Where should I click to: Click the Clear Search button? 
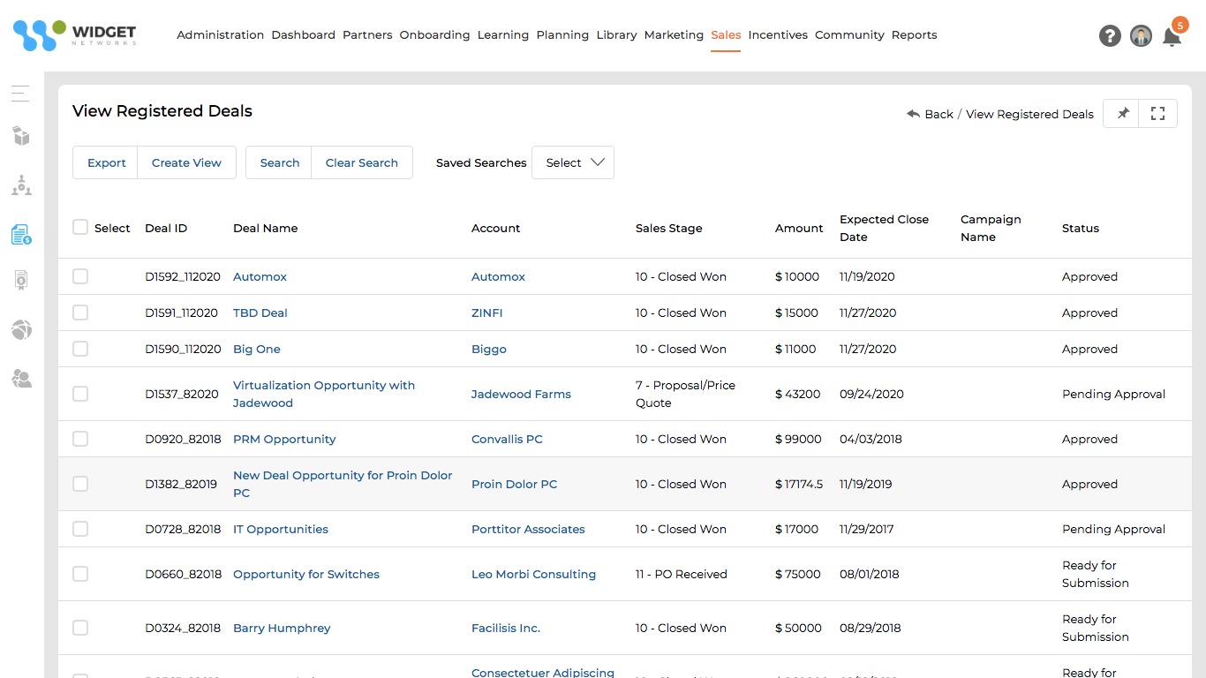tap(362, 162)
